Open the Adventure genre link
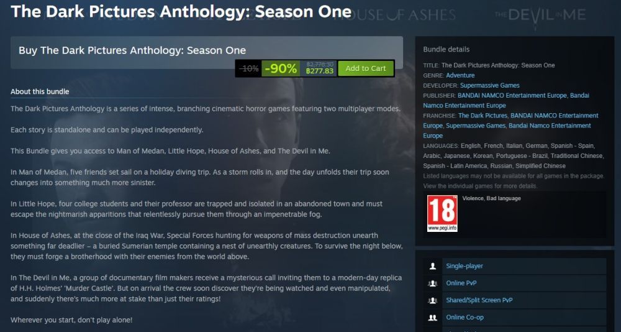 click(460, 75)
